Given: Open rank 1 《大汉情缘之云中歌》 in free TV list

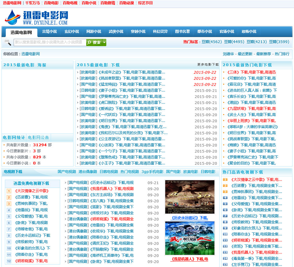Looking at the screenshot, I should (32, 191).
